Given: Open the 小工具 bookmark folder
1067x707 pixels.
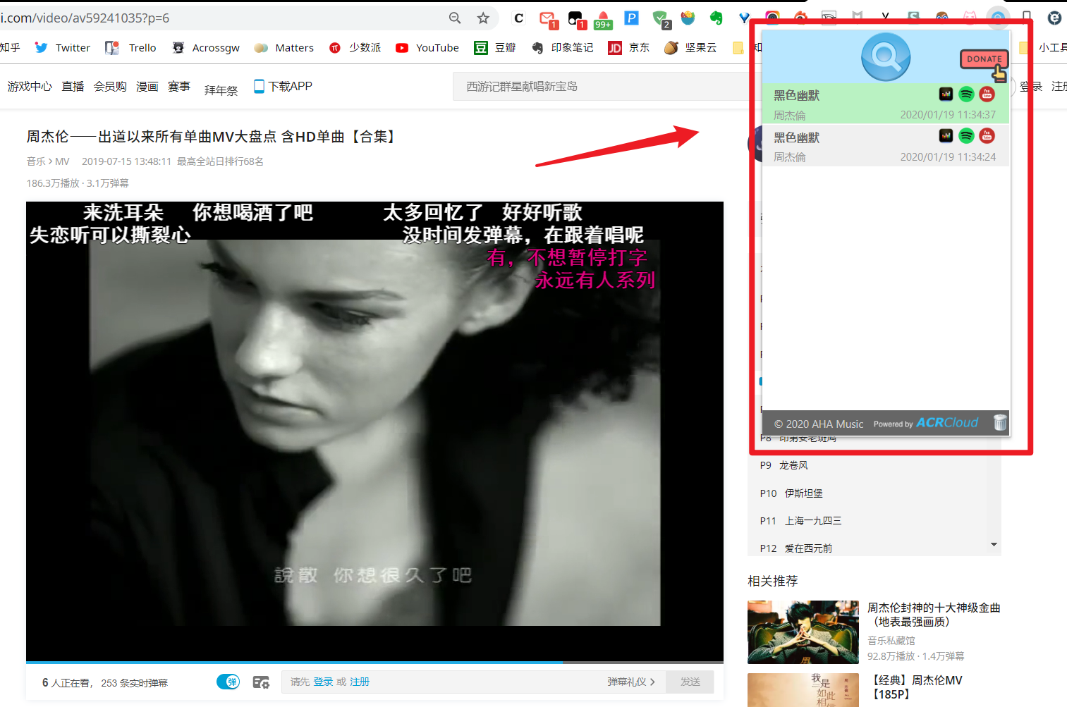Looking at the screenshot, I should point(1044,47).
